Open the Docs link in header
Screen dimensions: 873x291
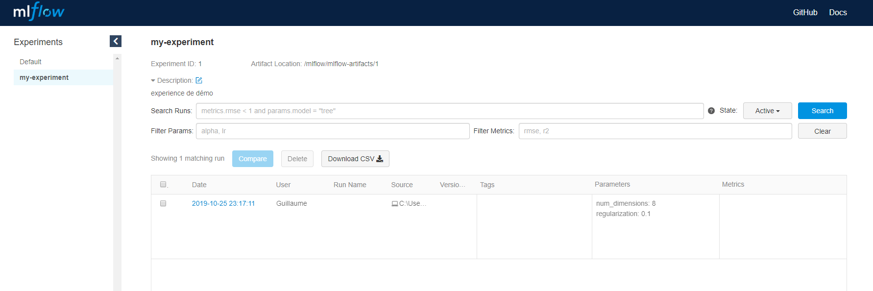[x=838, y=12]
